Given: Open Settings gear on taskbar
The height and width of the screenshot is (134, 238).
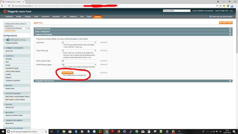Looking at the screenshot, I should (167, 132).
